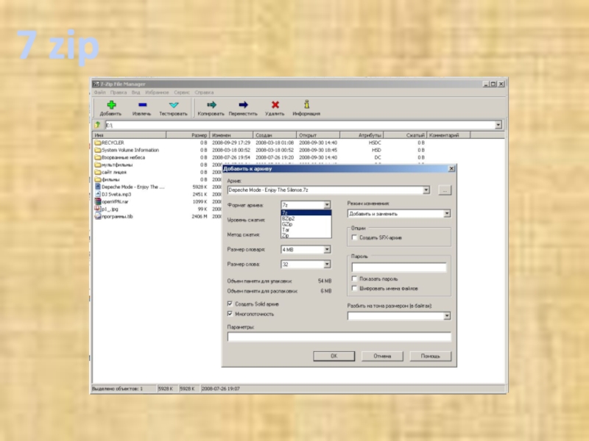Image resolution: width=589 pixels, height=441 pixels.
Task: Click the Отмена button
Action: pyautogui.click(x=382, y=356)
